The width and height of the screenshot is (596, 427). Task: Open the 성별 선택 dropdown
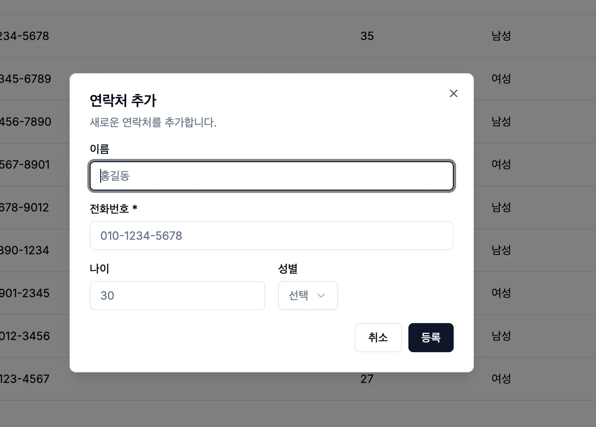308,296
